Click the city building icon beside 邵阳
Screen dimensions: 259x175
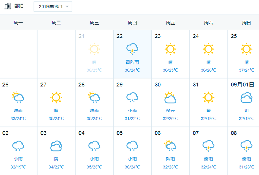(x=8, y=6)
